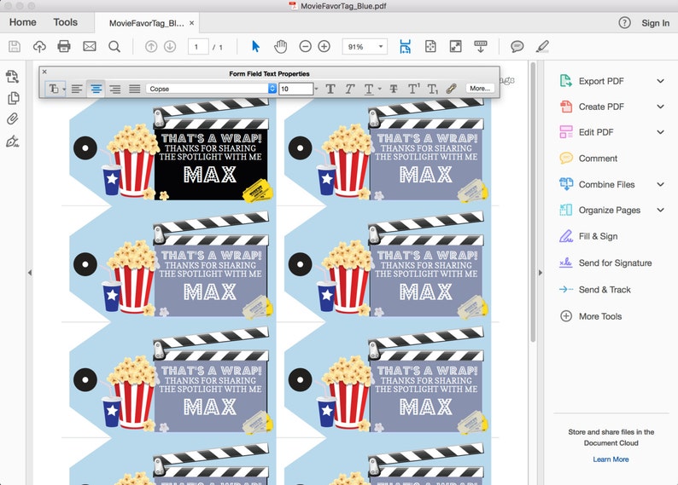
Task: Activate the Hand pan tool
Action: pos(281,46)
